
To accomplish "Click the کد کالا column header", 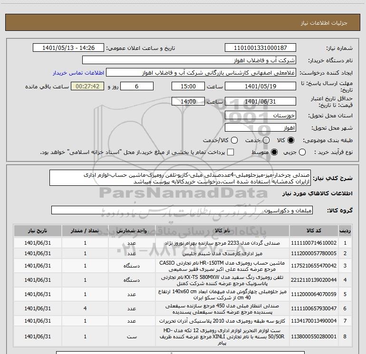I will click(314, 230).
